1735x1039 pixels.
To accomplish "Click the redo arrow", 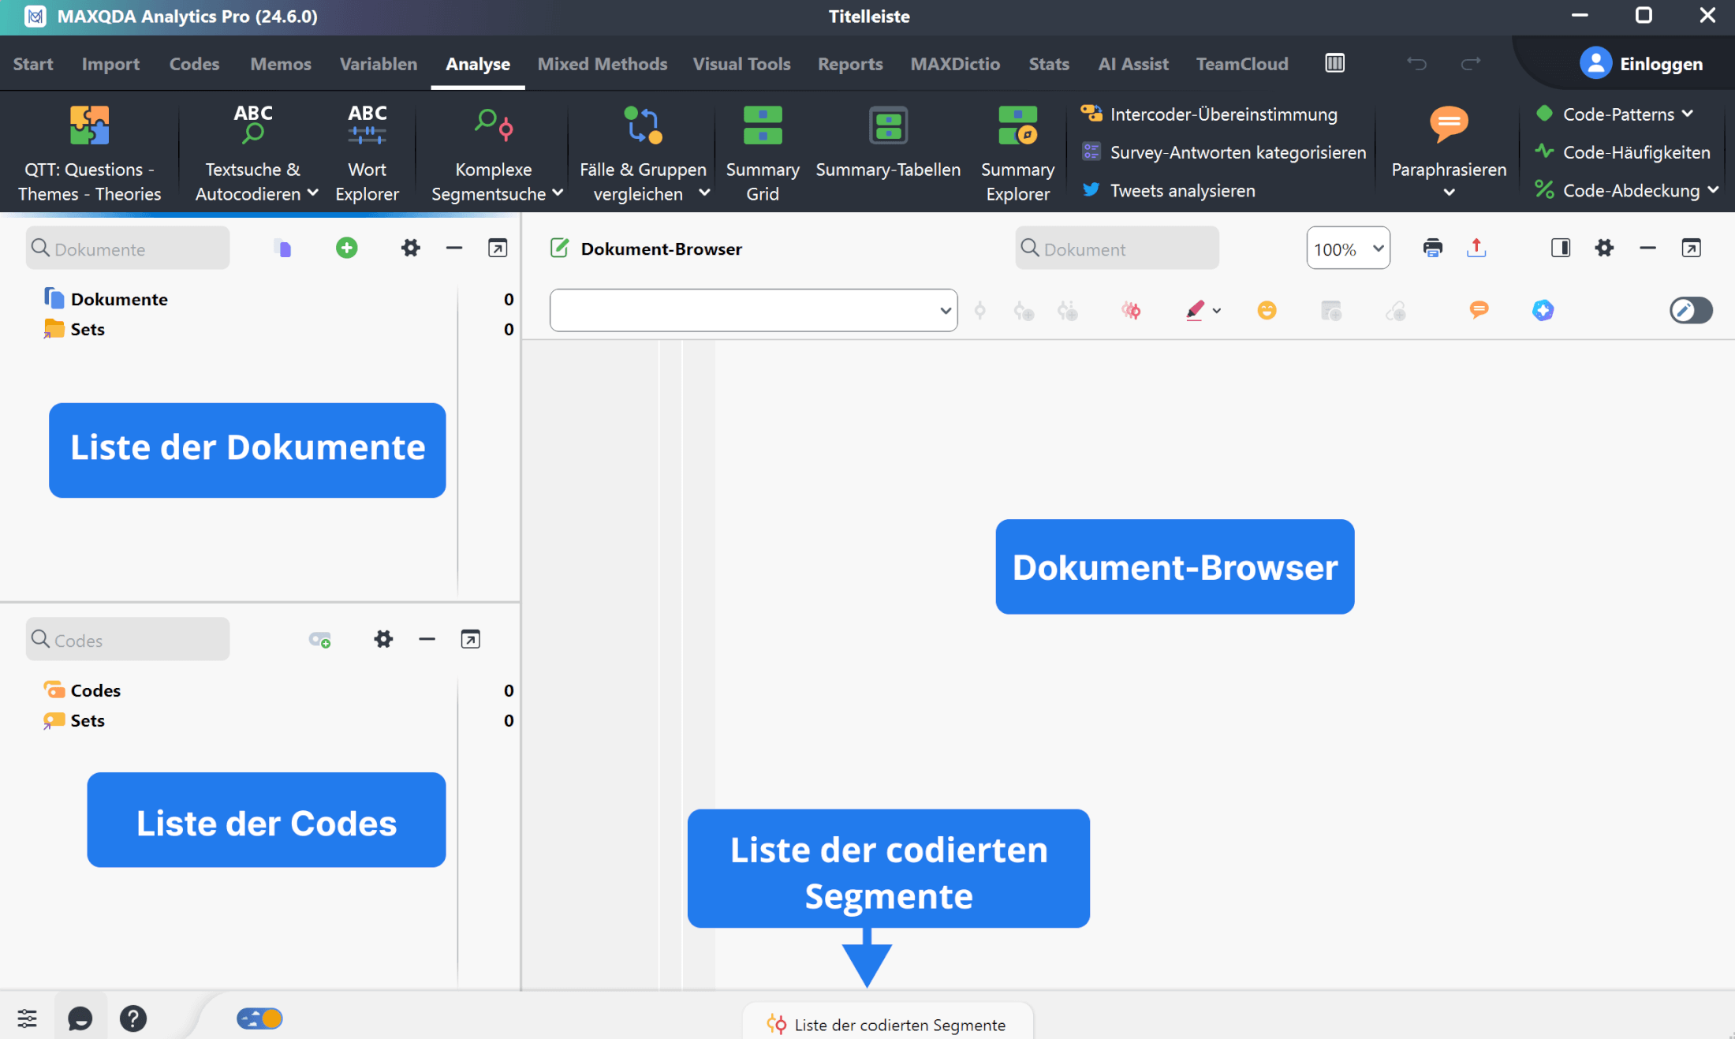I will [x=1471, y=64].
